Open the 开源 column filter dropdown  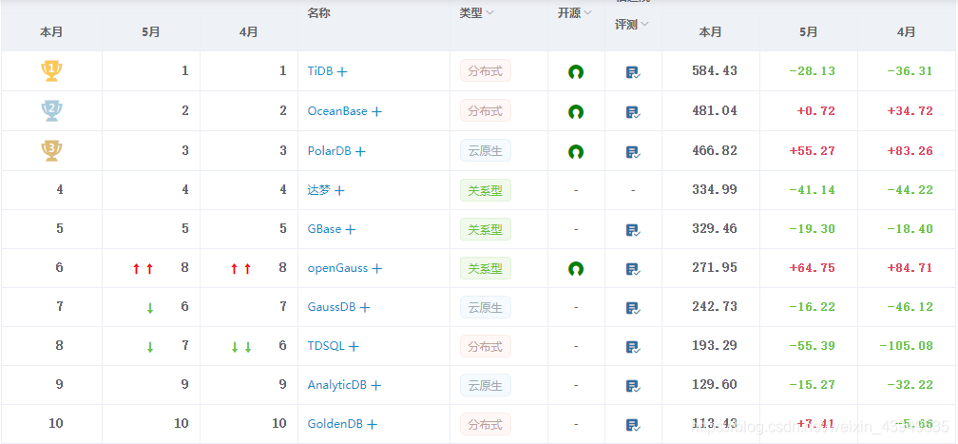click(x=587, y=12)
